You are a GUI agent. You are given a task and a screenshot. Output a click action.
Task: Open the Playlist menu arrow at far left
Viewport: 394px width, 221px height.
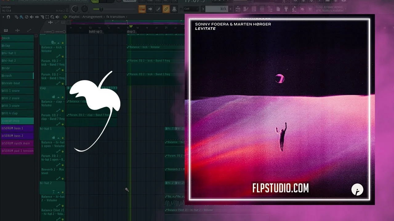[3, 17]
